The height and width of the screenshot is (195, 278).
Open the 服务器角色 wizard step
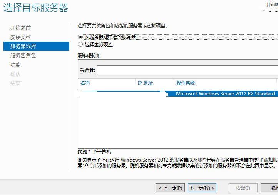pos(23,56)
